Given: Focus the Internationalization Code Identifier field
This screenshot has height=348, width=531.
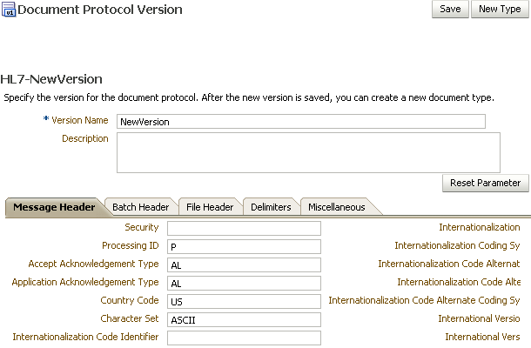Looking at the screenshot, I should point(244,338).
